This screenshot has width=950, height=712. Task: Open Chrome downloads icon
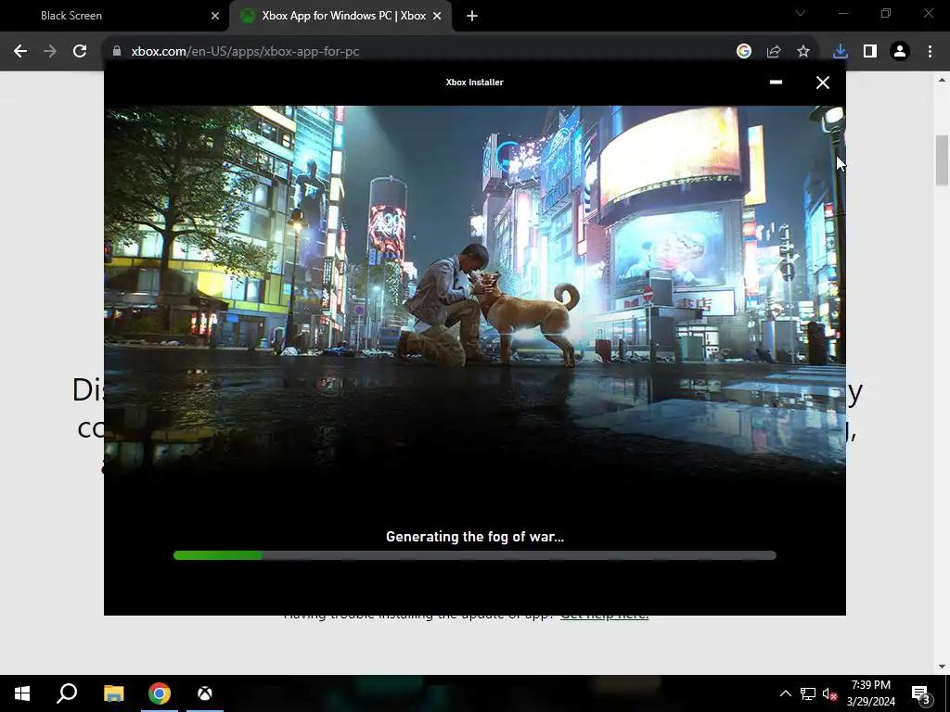point(840,52)
